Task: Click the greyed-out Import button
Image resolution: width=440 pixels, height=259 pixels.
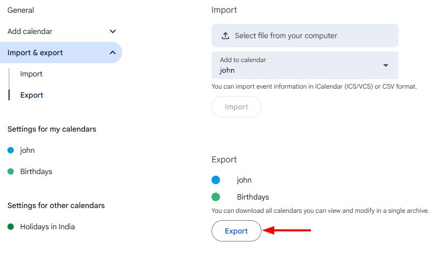Action: coord(236,107)
